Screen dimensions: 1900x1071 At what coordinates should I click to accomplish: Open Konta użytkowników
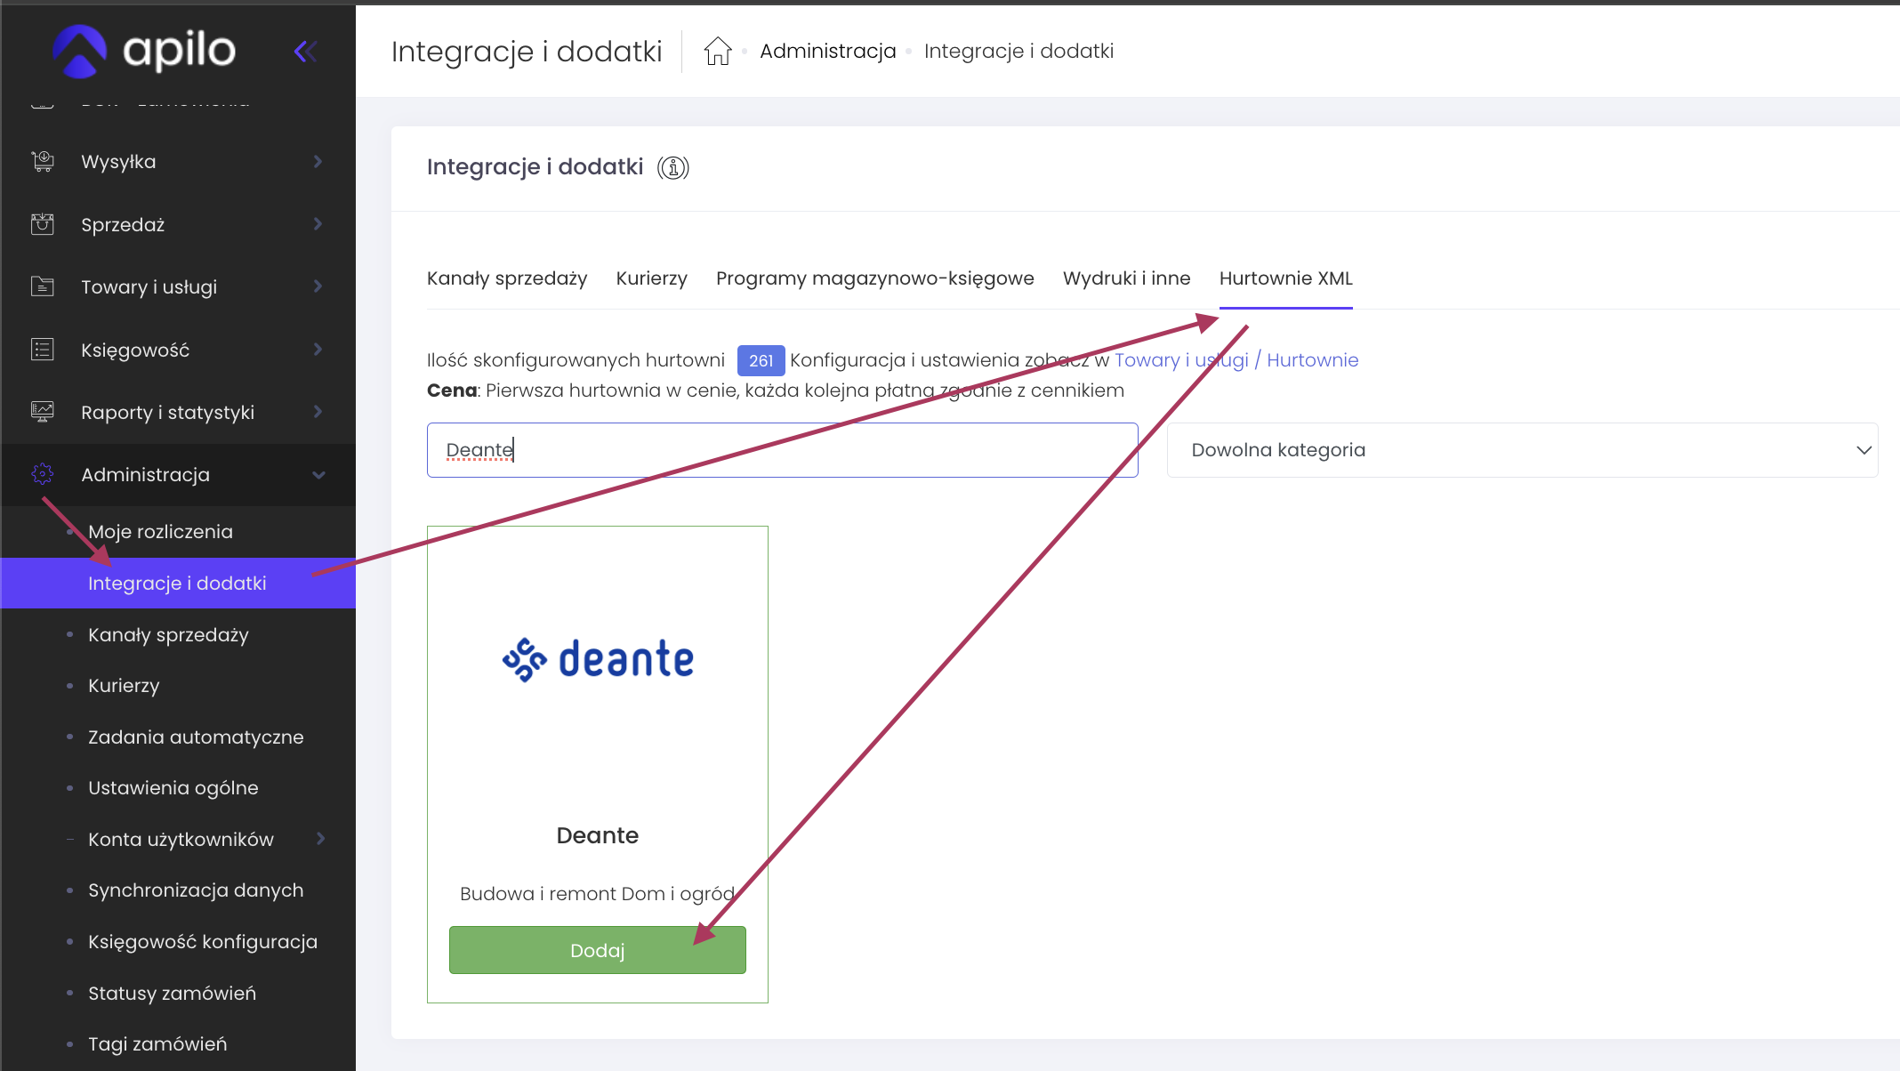pyautogui.click(x=181, y=840)
